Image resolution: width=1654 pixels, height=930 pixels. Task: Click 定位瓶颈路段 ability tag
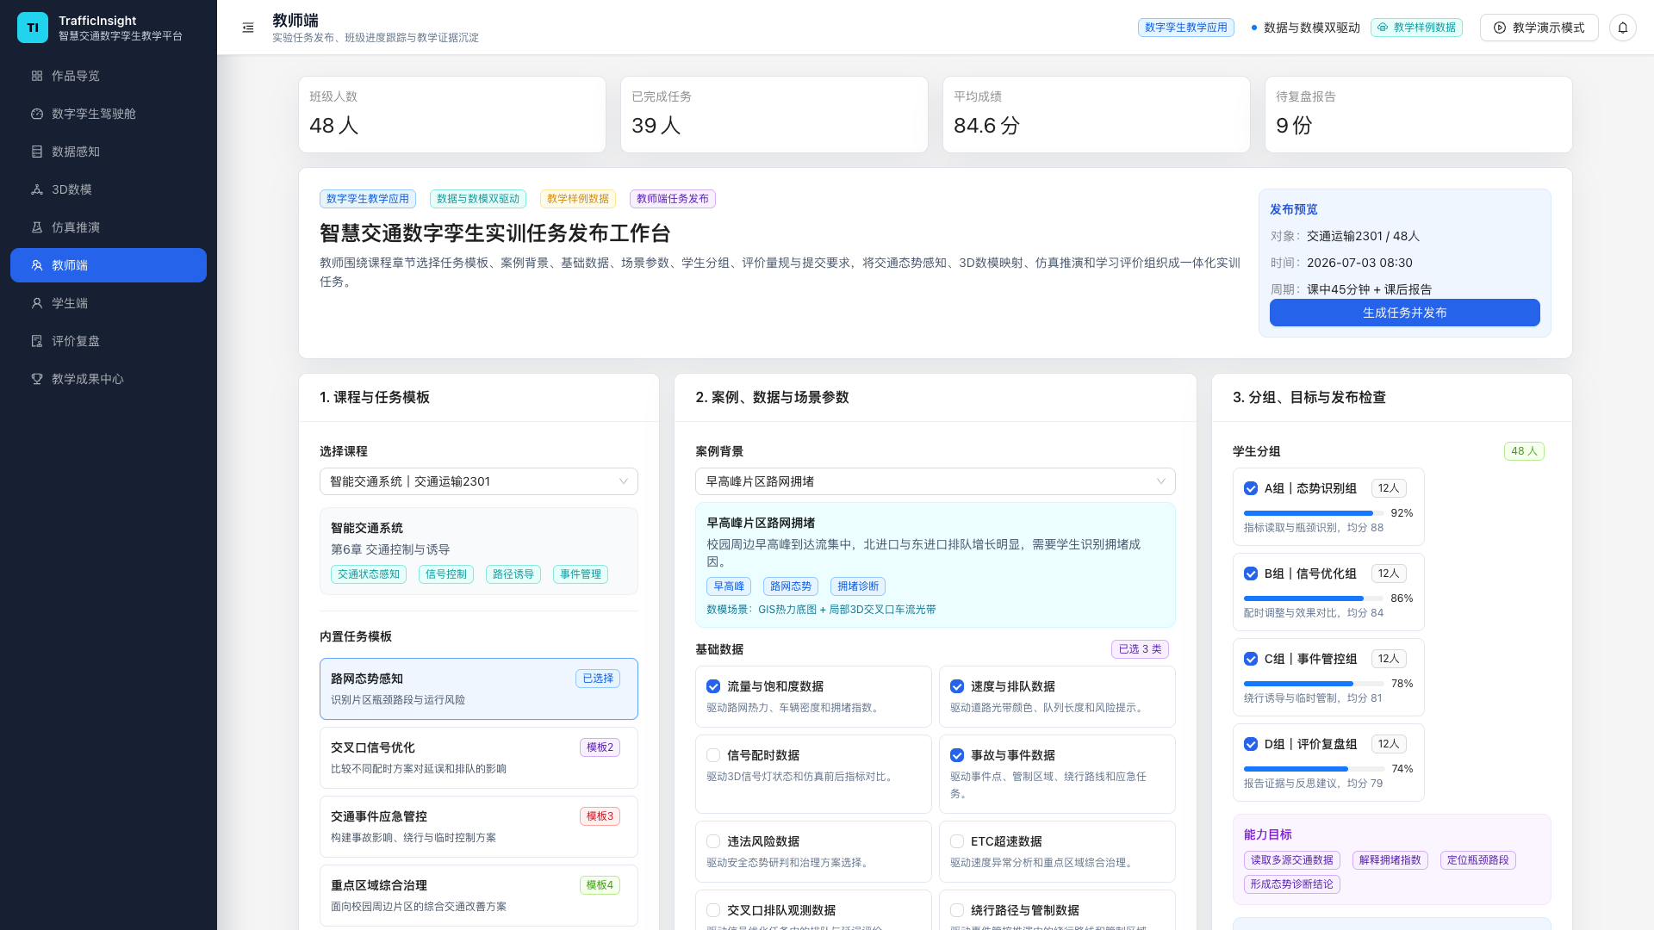coord(1478,860)
